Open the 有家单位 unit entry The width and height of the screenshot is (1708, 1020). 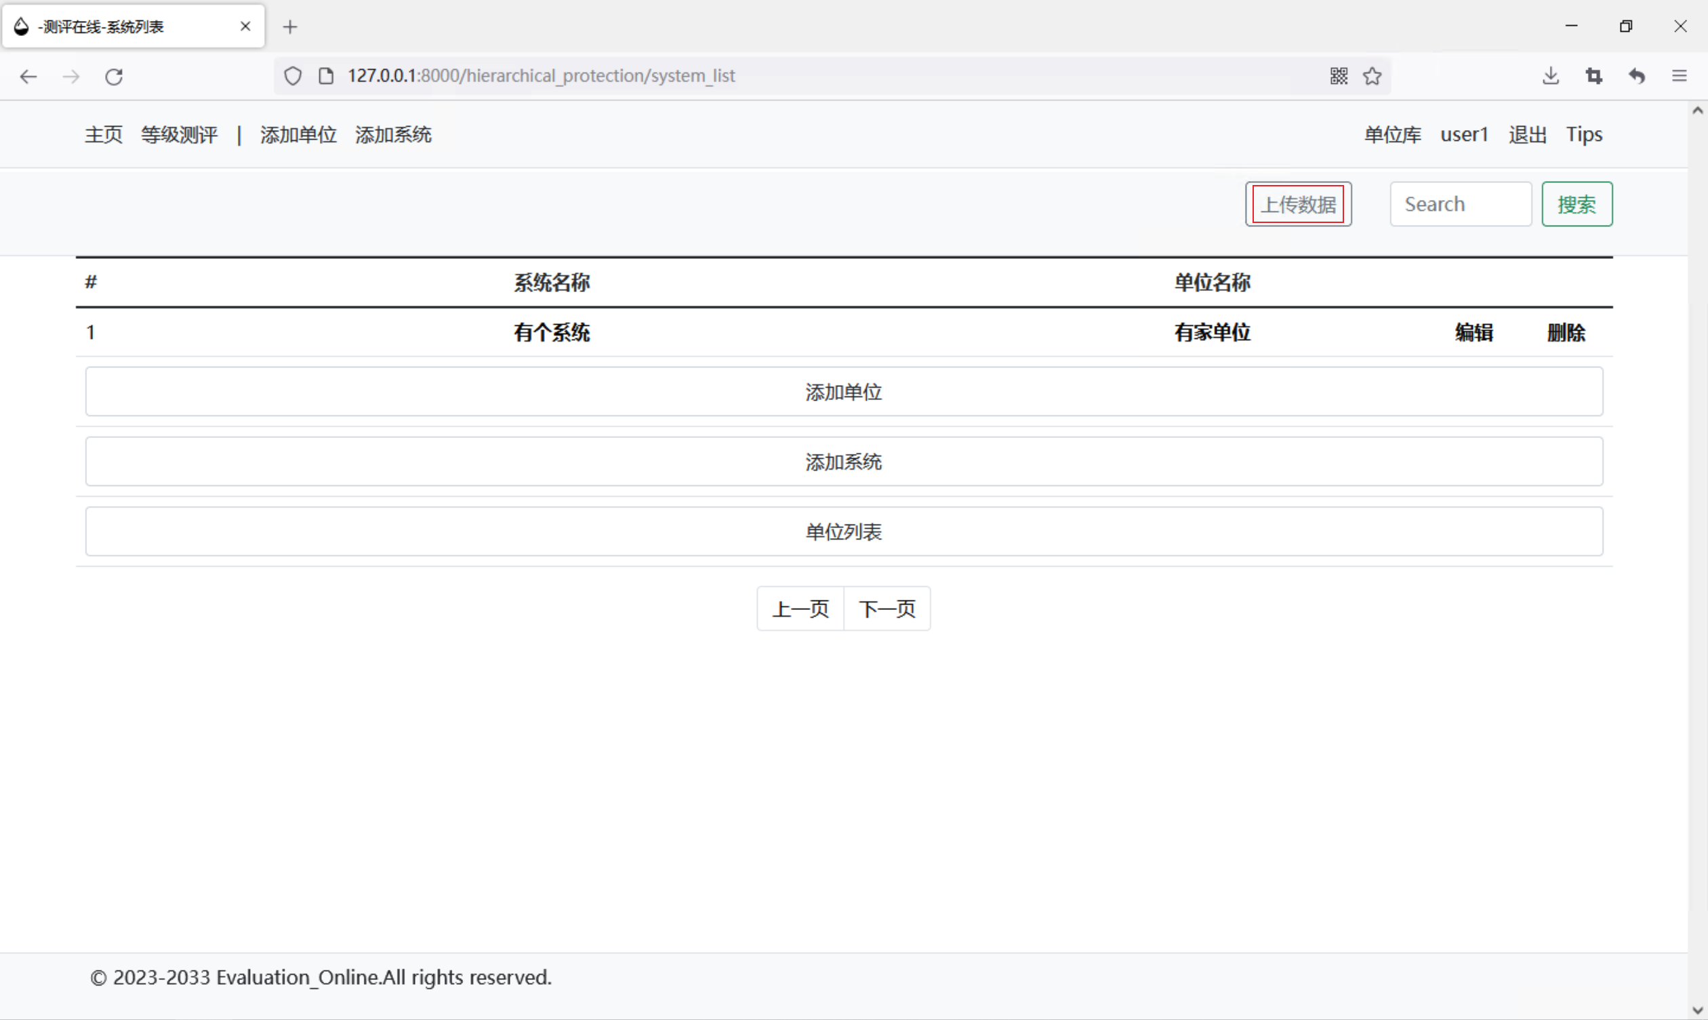tap(1212, 333)
